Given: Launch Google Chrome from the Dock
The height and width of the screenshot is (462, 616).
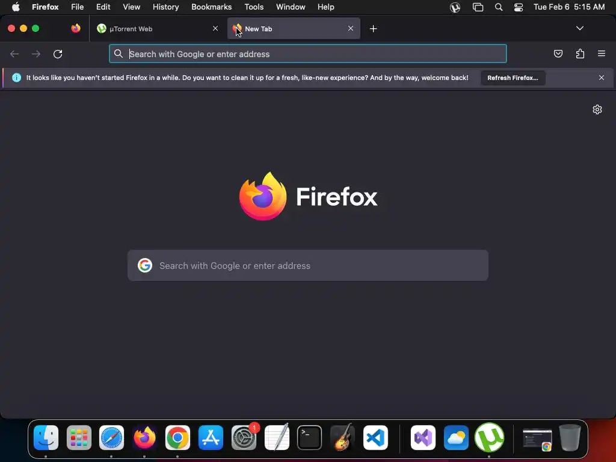Looking at the screenshot, I should point(177,437).
